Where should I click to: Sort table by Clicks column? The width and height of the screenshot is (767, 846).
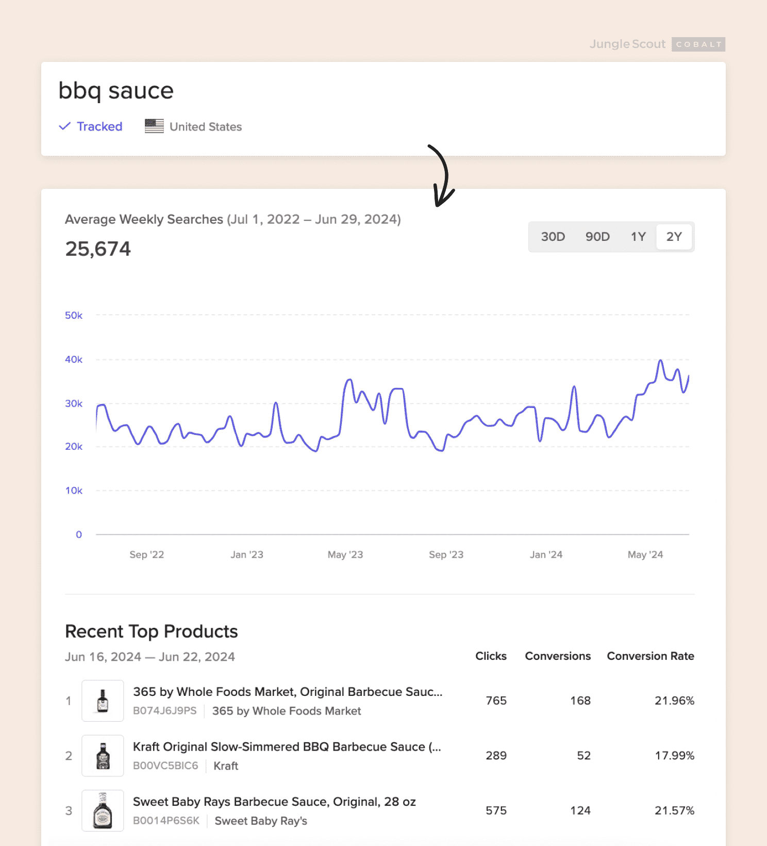click(491, 656)
